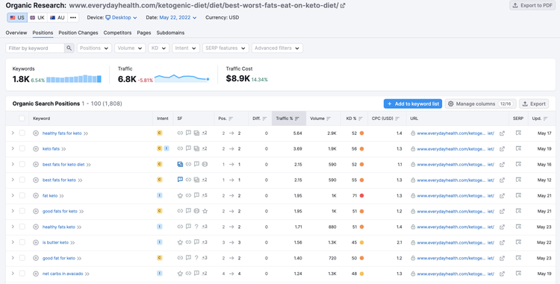560x284 pixels.
Task: Click reviews star icon in fat keto row
Action: click(x=180, y=195)
